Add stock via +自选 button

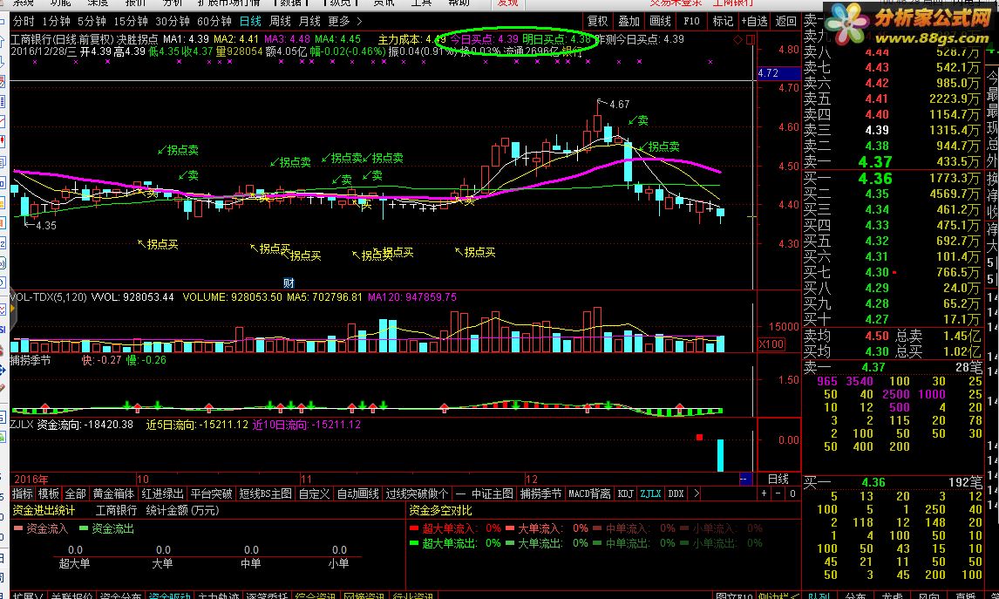click(754, 21)
